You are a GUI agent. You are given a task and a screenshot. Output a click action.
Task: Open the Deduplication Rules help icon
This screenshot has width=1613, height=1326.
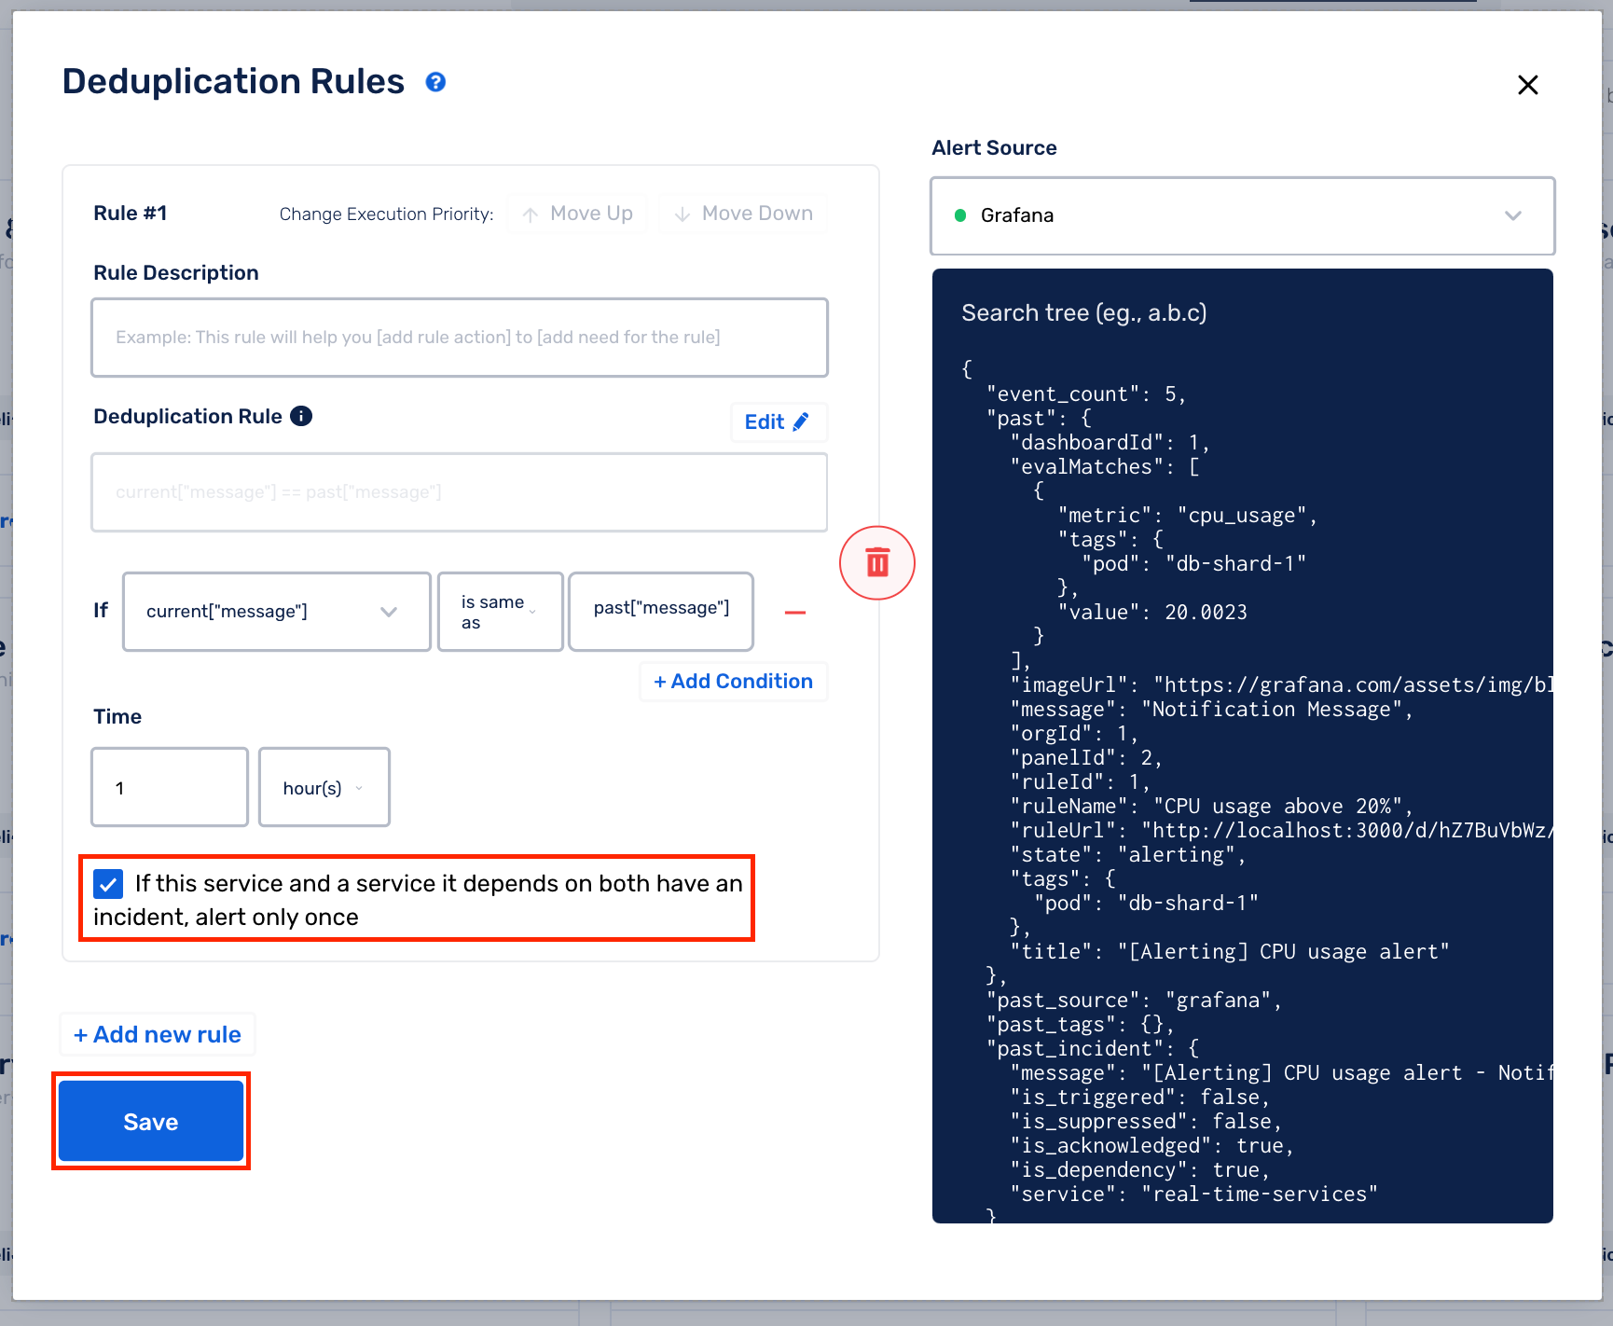435,82
